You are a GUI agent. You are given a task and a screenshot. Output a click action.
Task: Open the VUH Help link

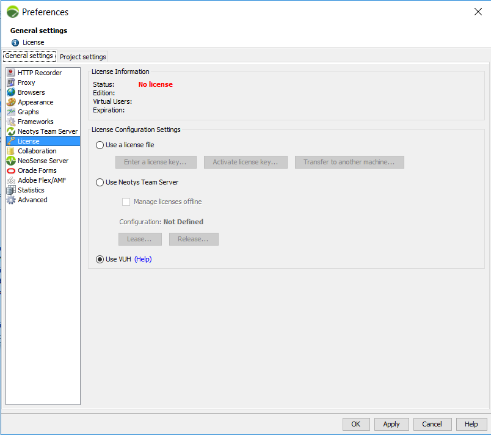click(x=143, y=259)
